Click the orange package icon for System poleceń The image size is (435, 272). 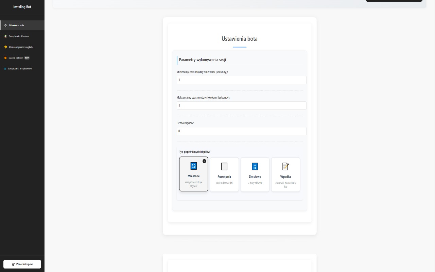click(5, 58)
